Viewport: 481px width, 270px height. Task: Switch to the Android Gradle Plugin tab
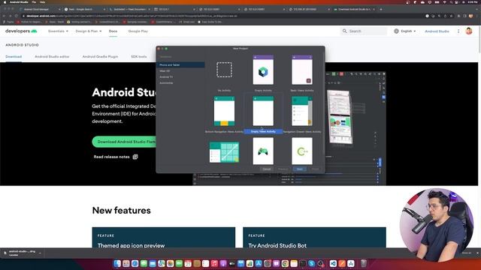100,57
